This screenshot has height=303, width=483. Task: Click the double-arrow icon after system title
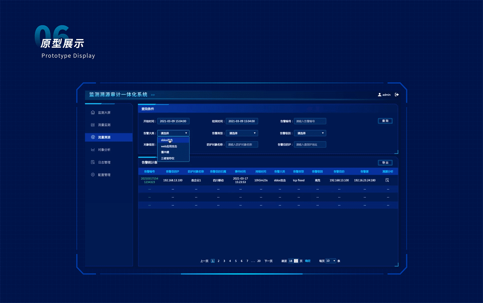pos(153,95)
